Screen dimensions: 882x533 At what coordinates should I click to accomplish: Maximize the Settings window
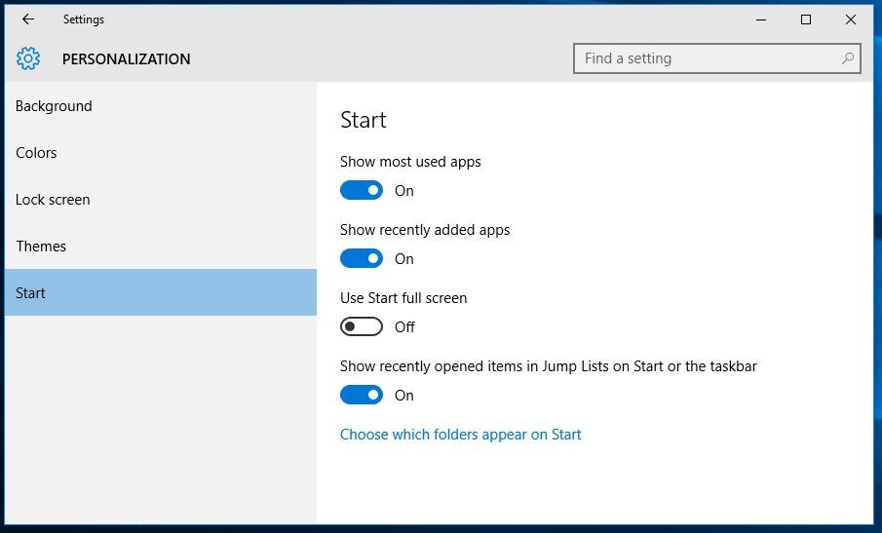pos(806,19)
